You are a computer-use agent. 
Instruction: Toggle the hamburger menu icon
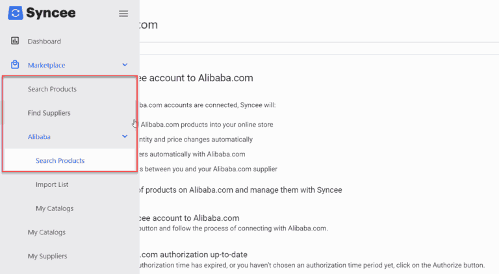(123, 14)
